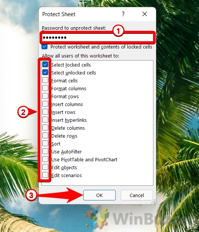Click the Cancel button

(137, 195)
